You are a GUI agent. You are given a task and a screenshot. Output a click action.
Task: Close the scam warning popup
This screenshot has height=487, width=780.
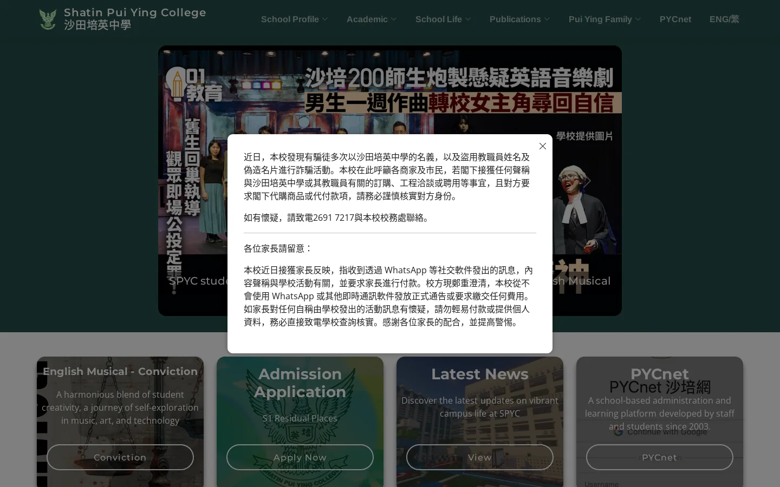tap(543, 146)
